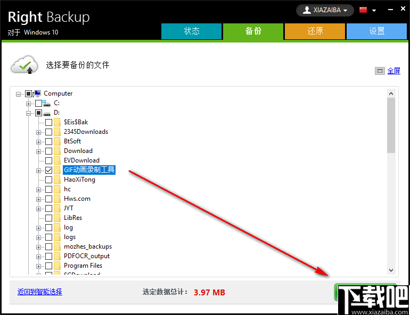Click the Chinese flag language icon
Image resolution: width=410 pixels, height=315 pixels.
coord(363,10)
